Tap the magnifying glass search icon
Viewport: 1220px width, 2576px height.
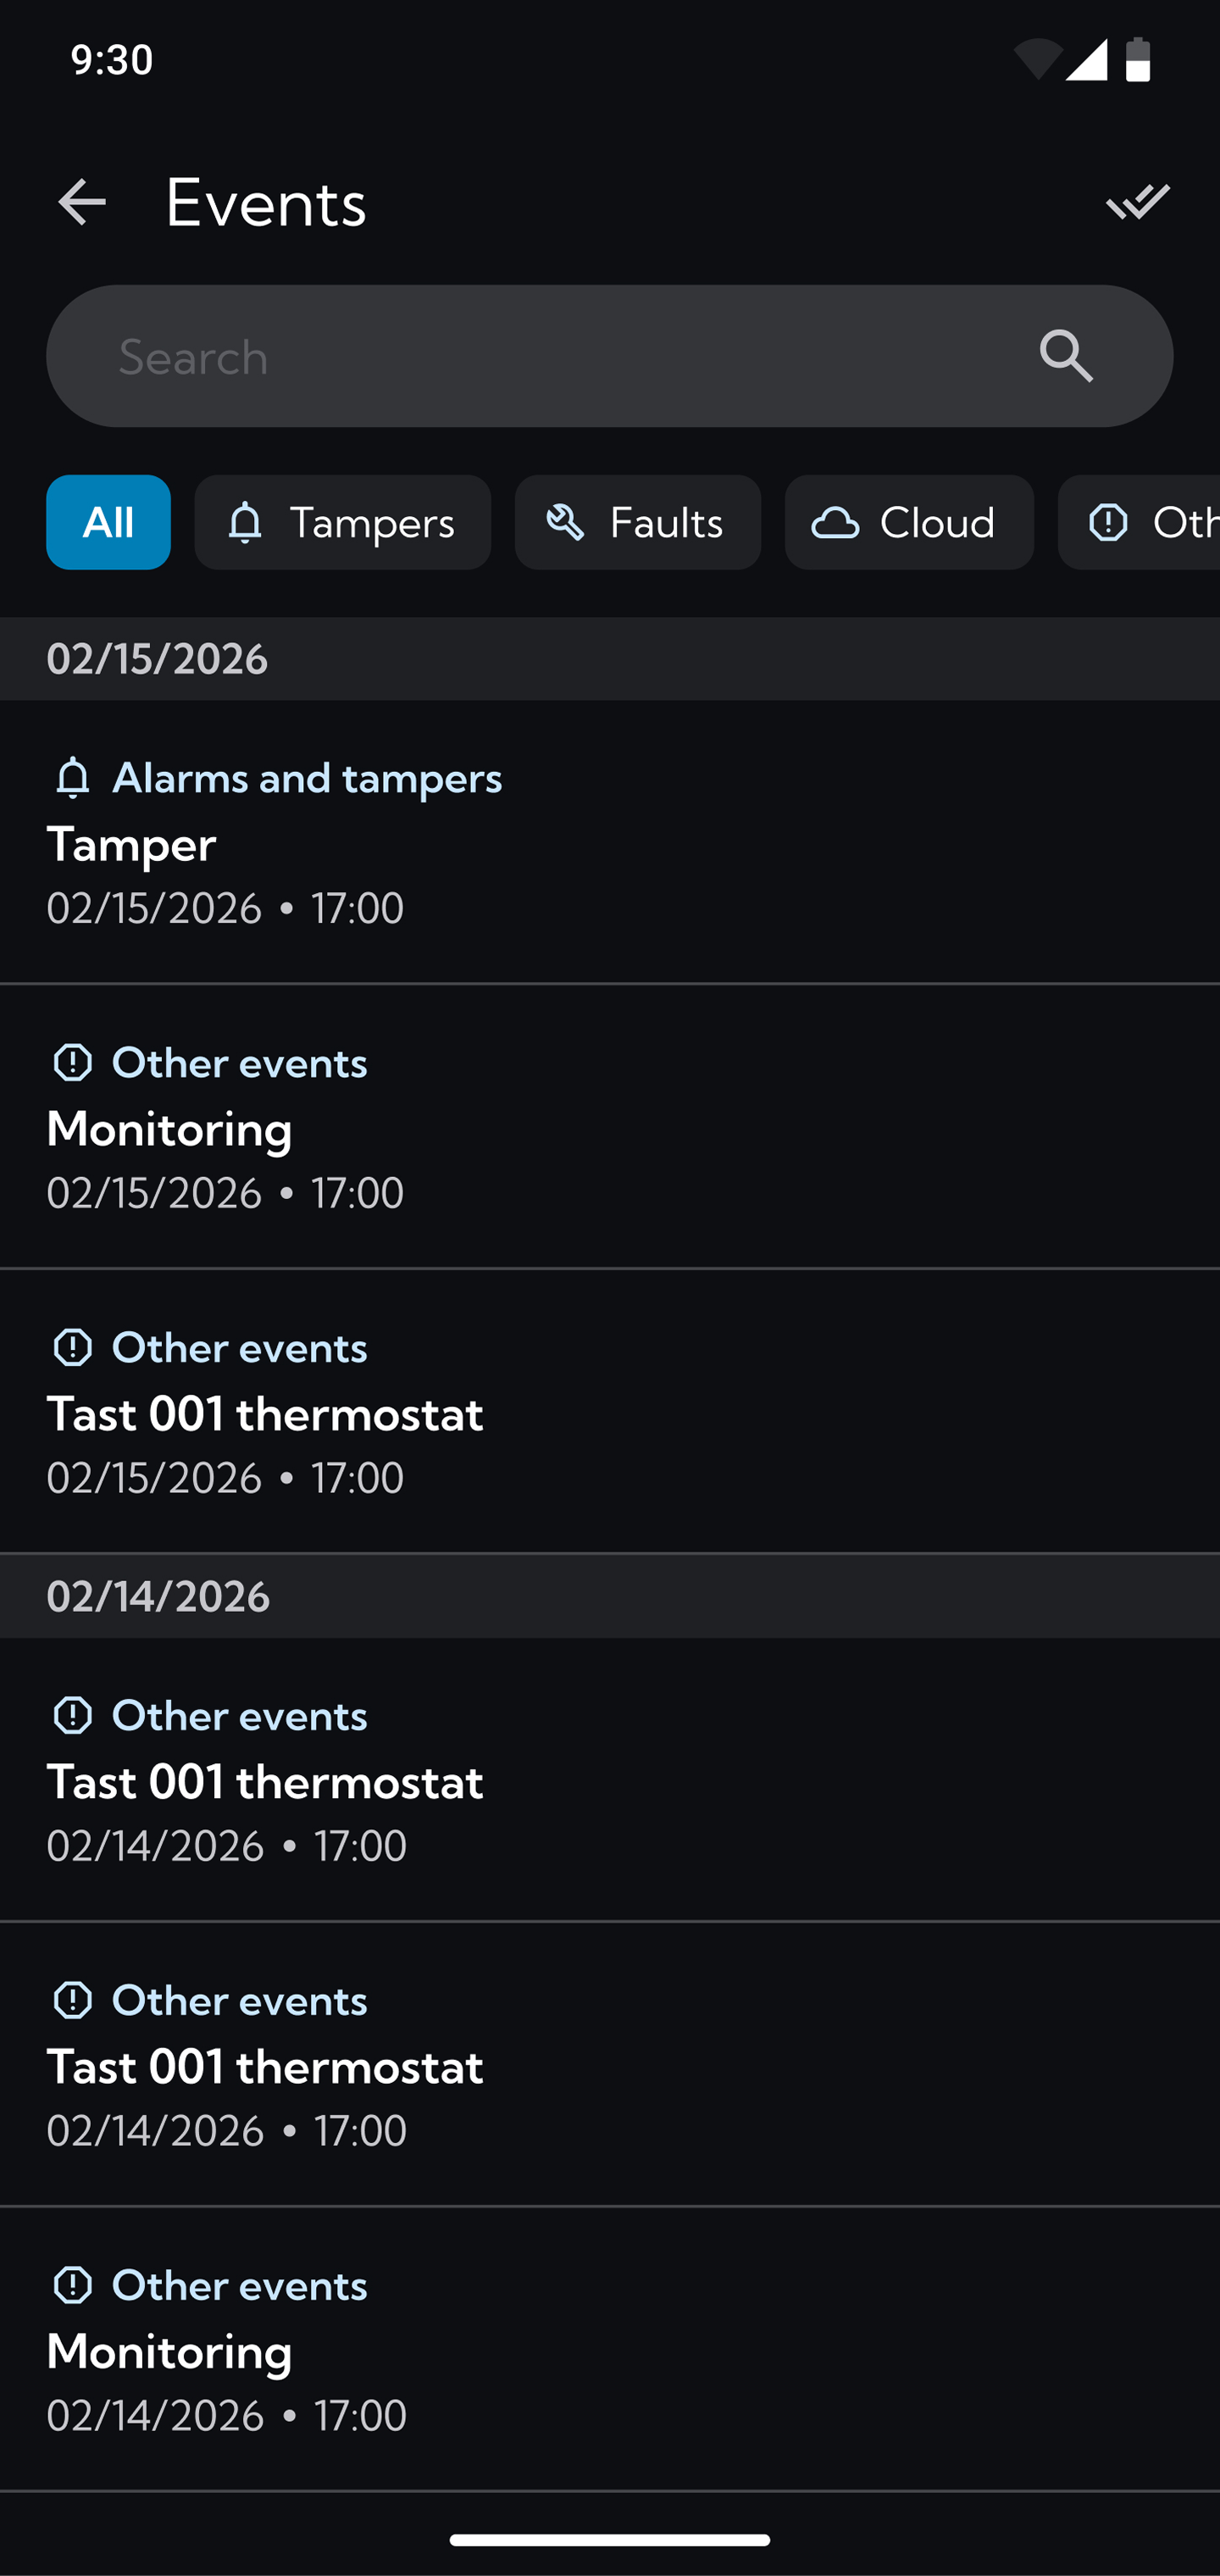coord(1065,357)
